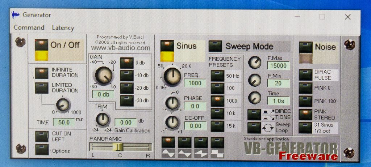Click the sweep Time knob
Viewport: 371px width, 167px height.
[x=255, y=98]
